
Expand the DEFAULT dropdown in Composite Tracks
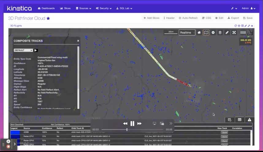pos(23,50)
